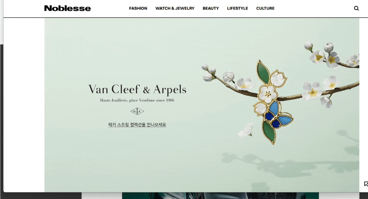The image size is (368, 199).
Task: Open the WATCH & JEWELRY menu
Action: [x=175, y=8]
